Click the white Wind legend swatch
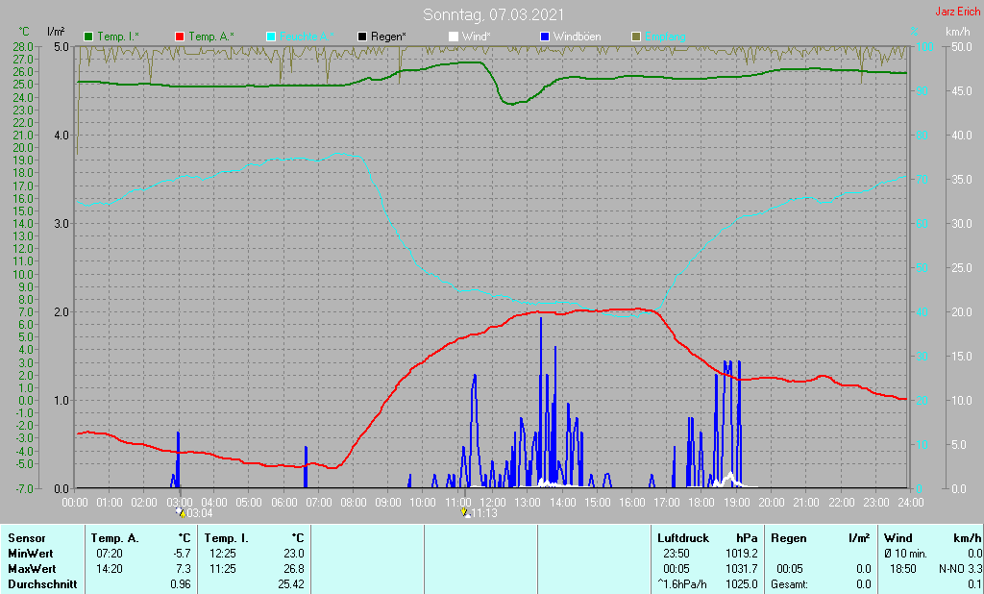Screen dimensions: 984x594 (454, 37)
